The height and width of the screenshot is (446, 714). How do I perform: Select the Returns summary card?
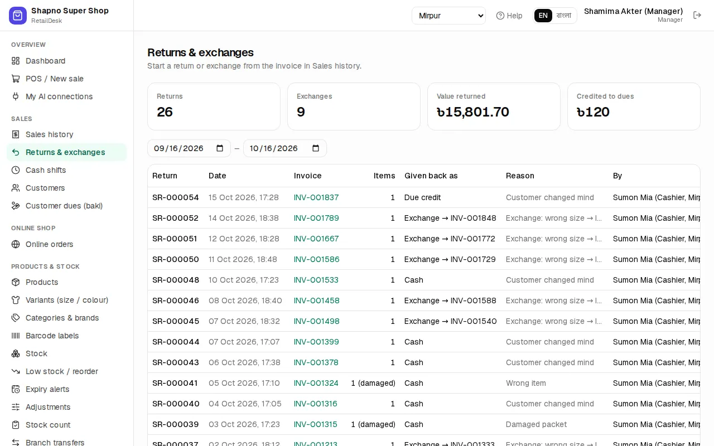tap(214, 106)
